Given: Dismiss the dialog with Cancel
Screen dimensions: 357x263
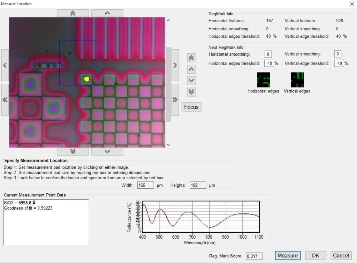Looking at the screenshot, I should tap(340, 255).
